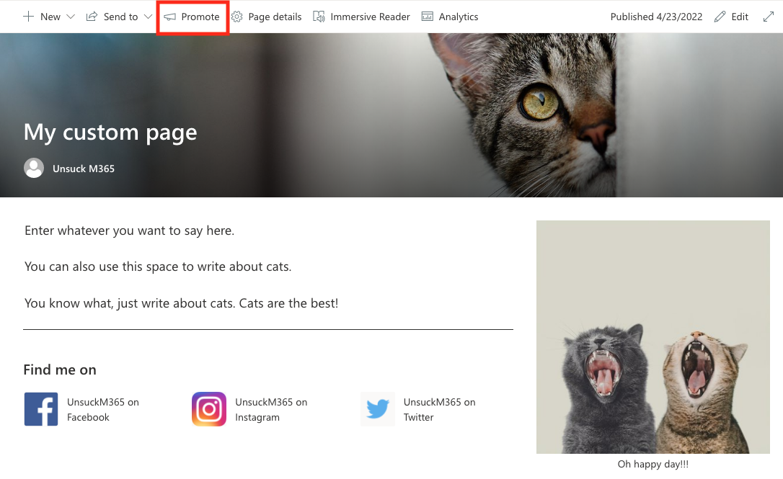Select the Instagram icon

(x=208, y=408)
